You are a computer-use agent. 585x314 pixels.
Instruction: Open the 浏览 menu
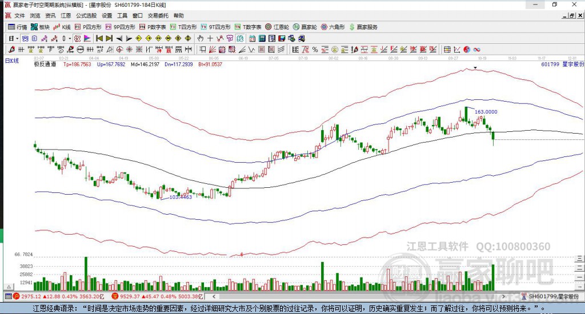tap(35, 15)
